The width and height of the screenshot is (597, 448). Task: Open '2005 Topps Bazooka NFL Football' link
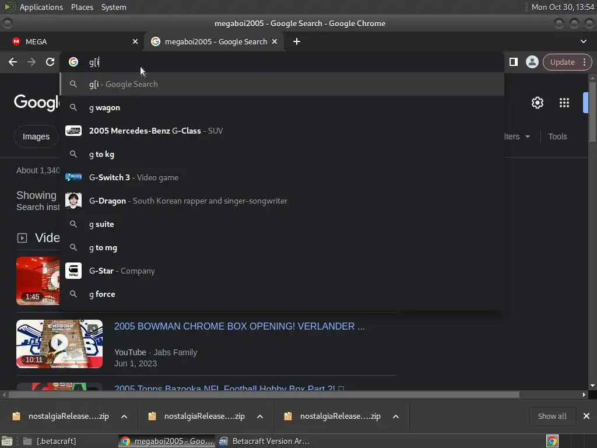pos(229,388)
